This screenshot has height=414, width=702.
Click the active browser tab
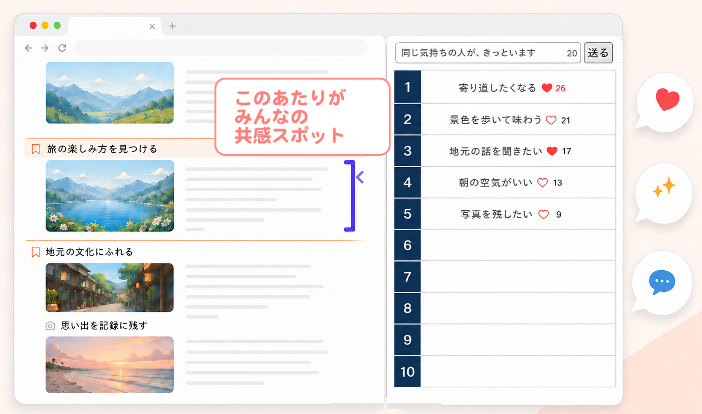114,26
